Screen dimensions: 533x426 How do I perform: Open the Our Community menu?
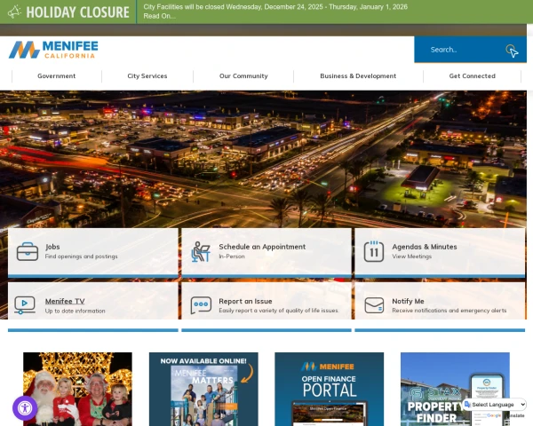pos(243,76)
